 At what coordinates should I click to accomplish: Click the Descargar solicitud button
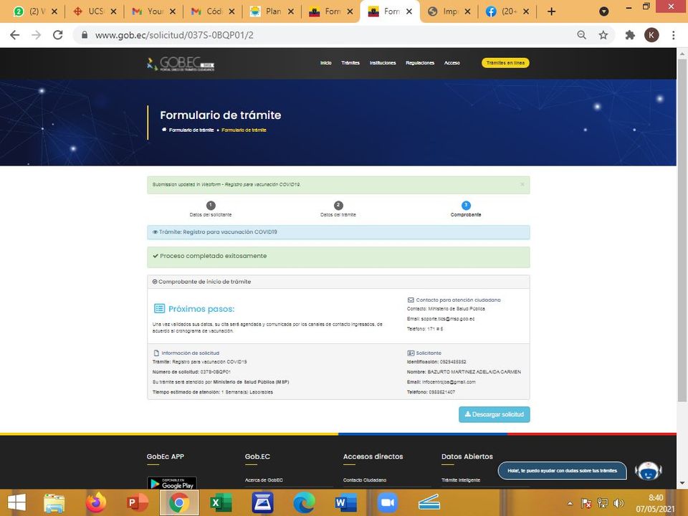click(494, 414)
